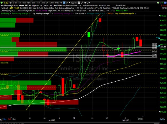Toggle the Daily 'D' timeframe button

pyautogui.click(x=64, y=3)
